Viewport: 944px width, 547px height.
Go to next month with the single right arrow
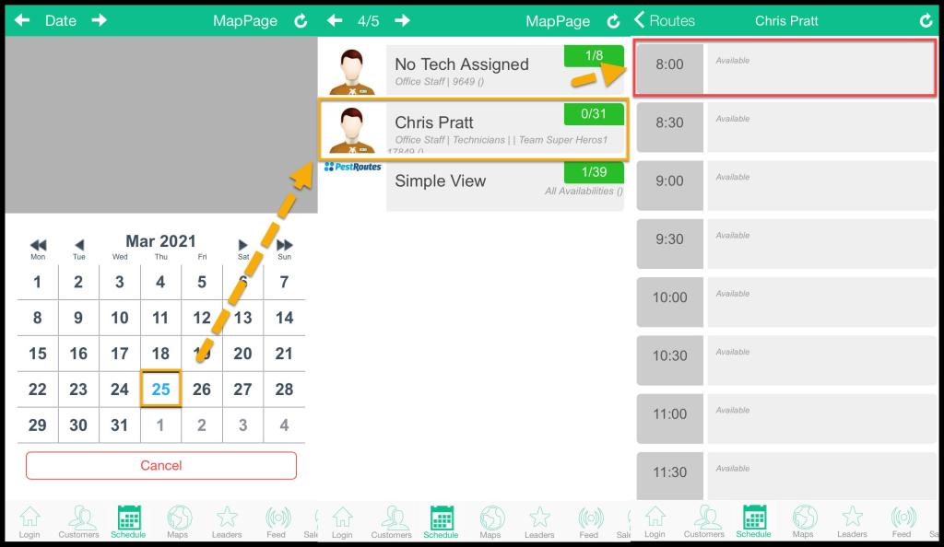[242, 245]
